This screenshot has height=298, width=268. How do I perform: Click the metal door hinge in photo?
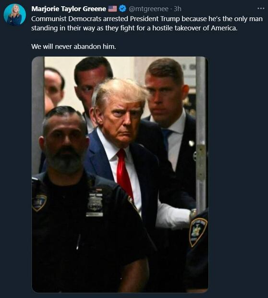tap(201, 162)
